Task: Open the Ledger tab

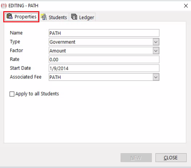Action: [x=82, y=17]
